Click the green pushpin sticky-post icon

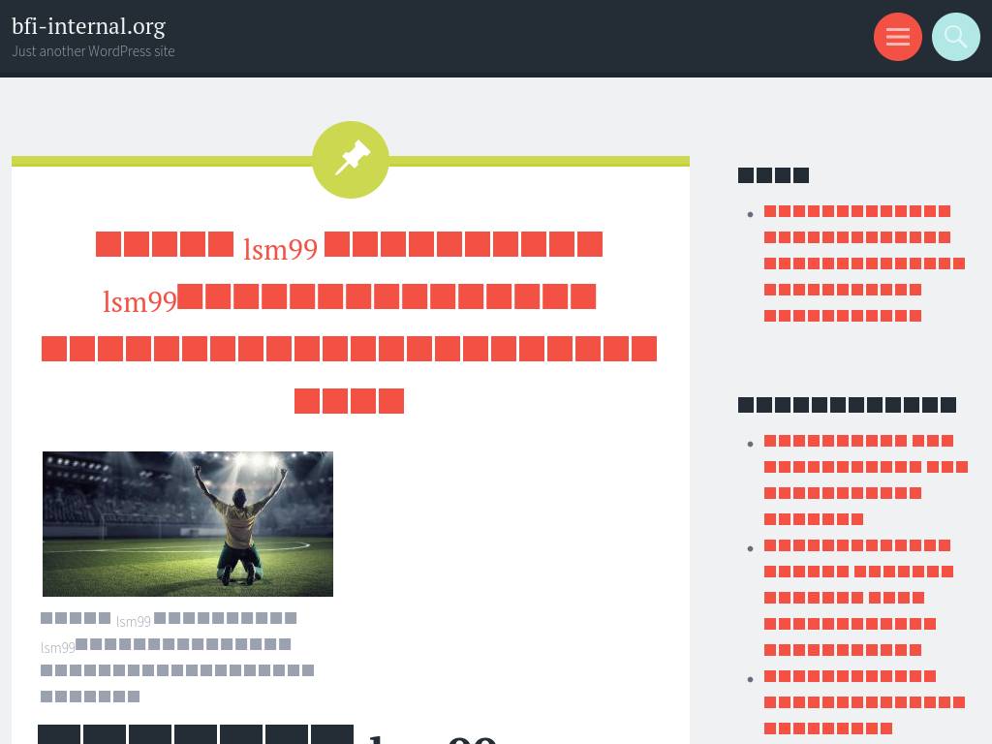351,160
